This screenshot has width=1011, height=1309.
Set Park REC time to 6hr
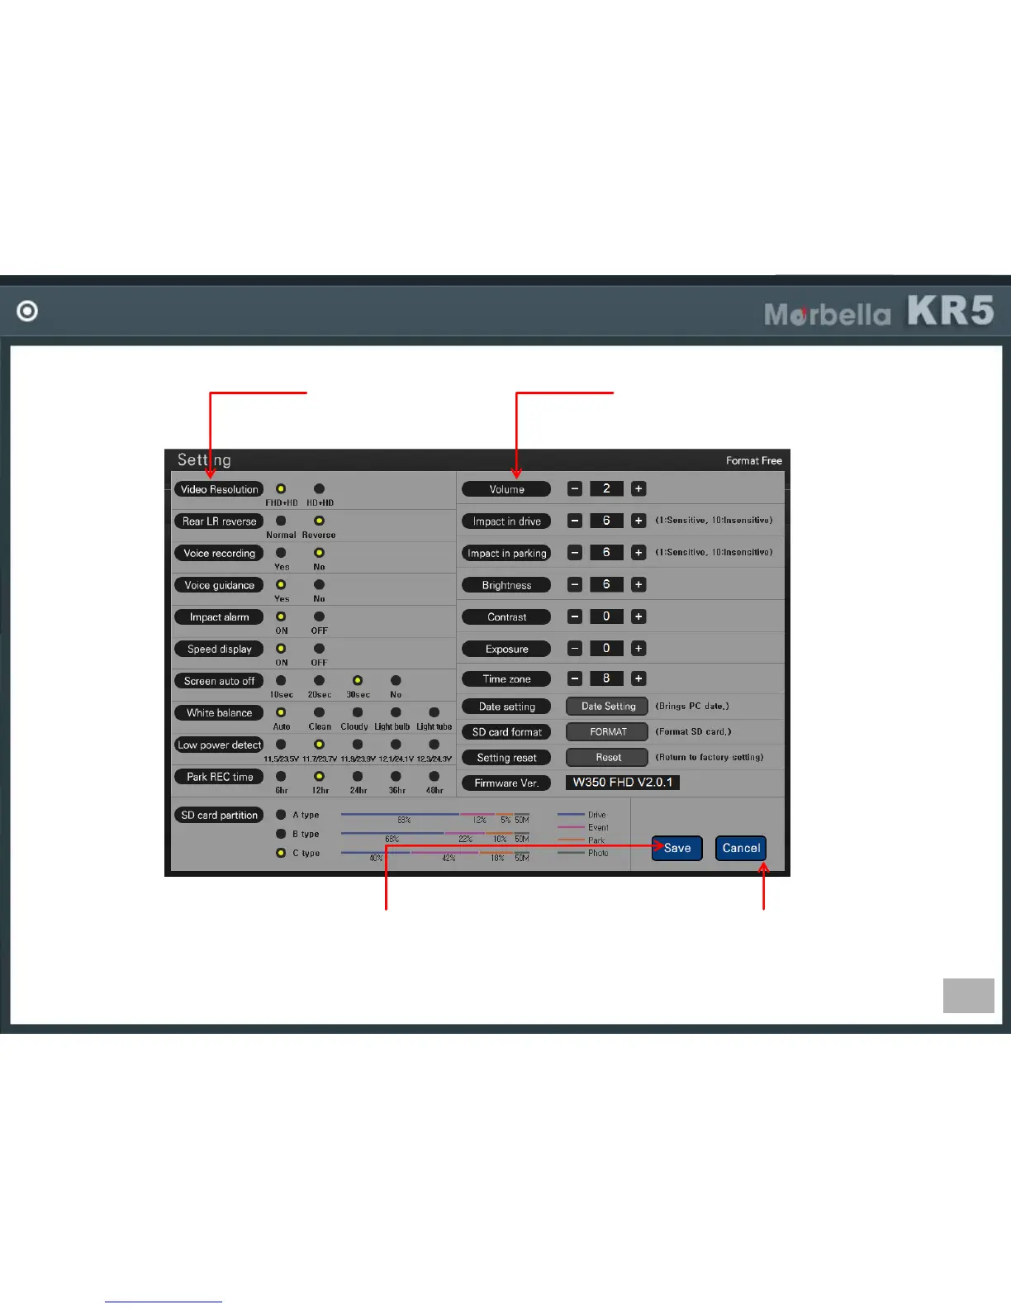[281, 776]
